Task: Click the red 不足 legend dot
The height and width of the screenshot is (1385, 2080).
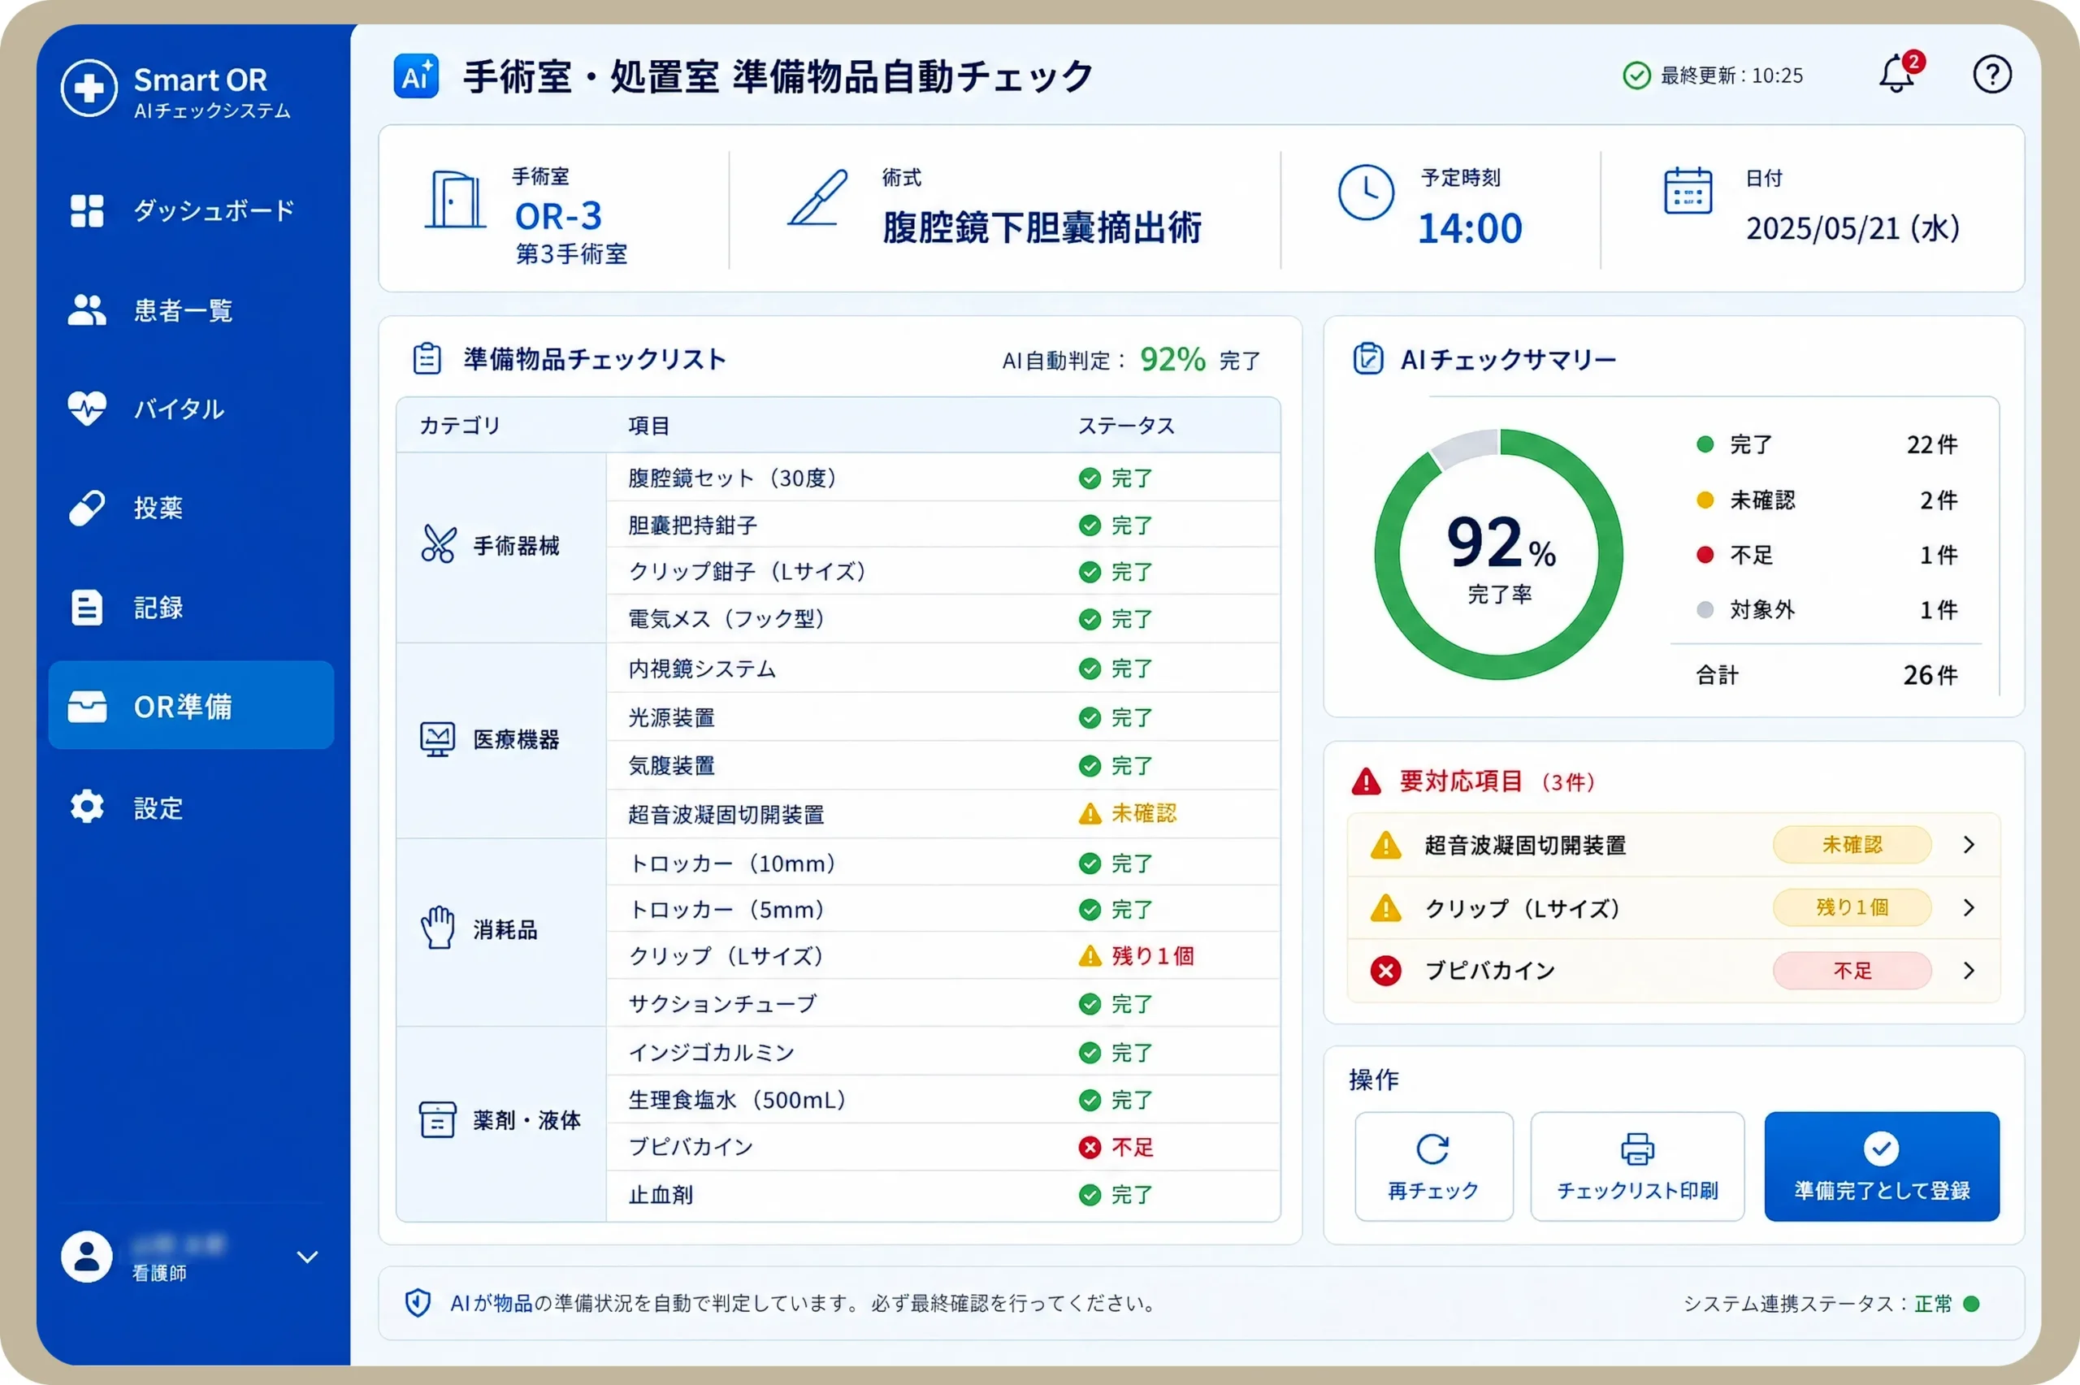Action: (1705, 555)
